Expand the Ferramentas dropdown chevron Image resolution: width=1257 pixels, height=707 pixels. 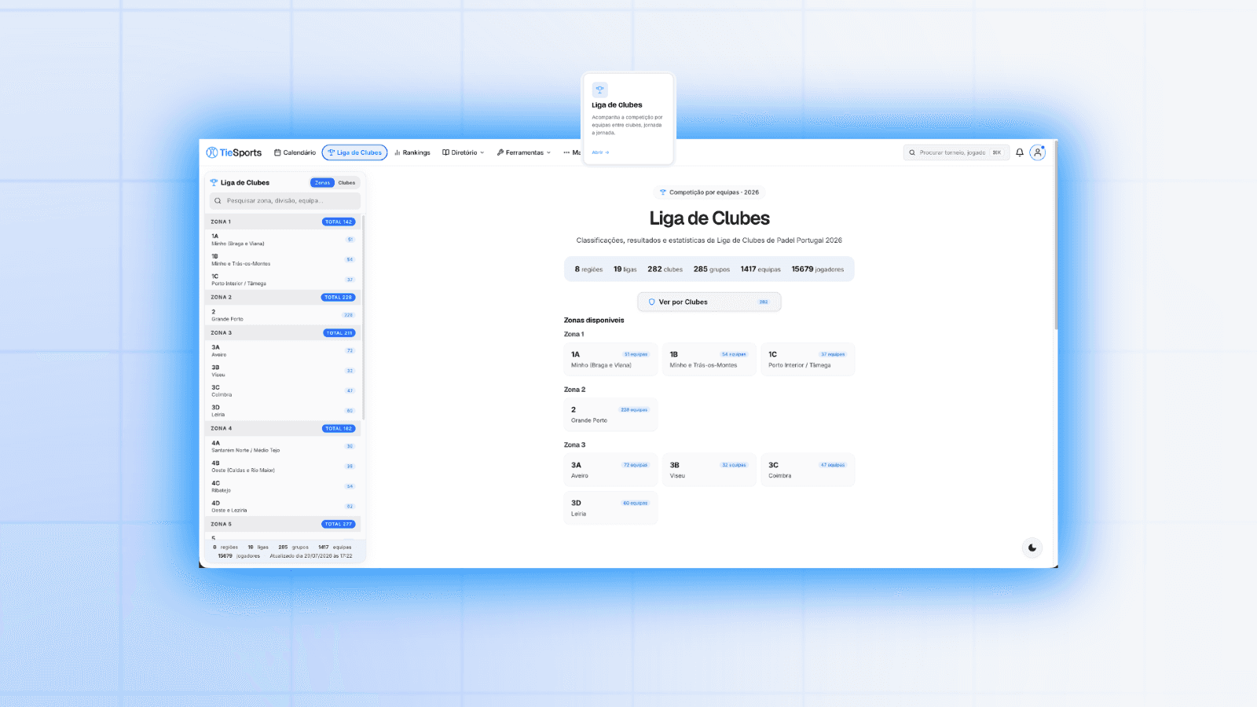tap(548, 153)
